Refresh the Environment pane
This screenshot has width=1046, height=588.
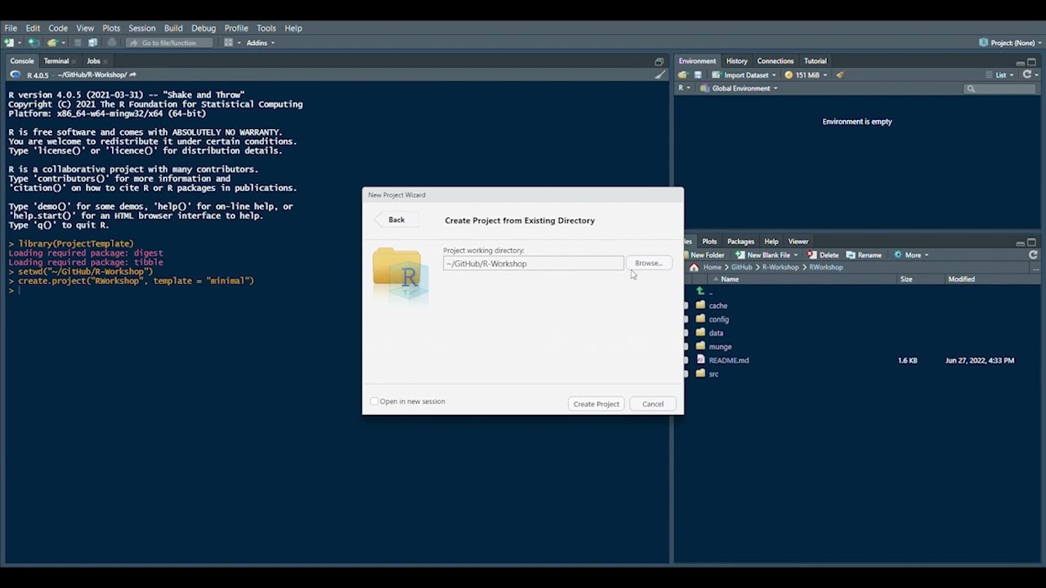[x=1027, y=74]
